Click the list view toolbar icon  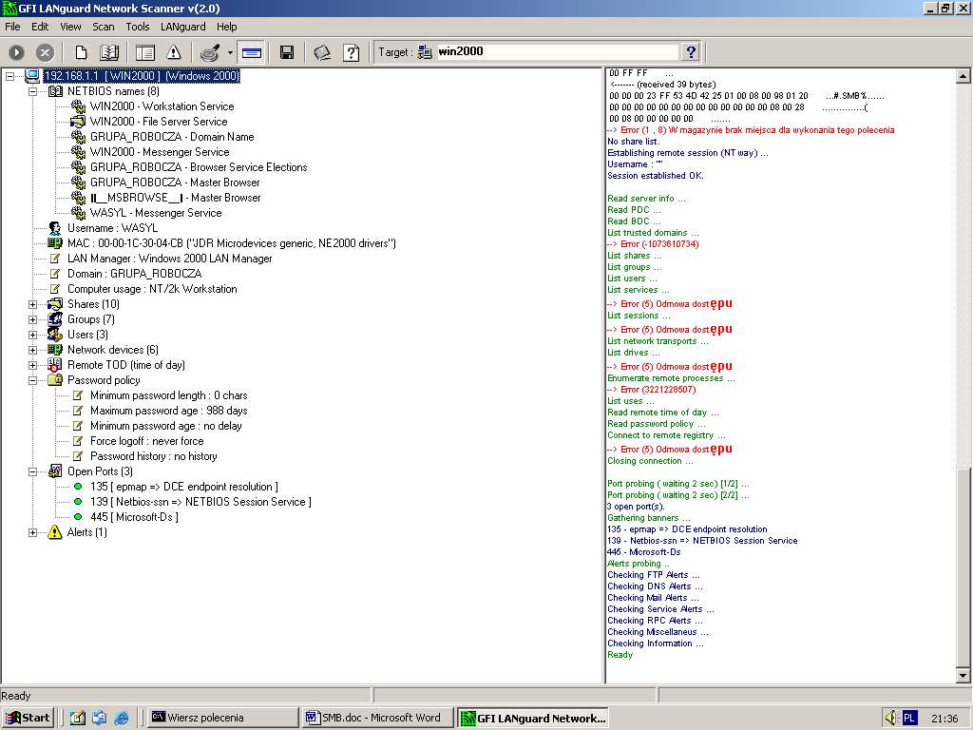pos(145,53)
